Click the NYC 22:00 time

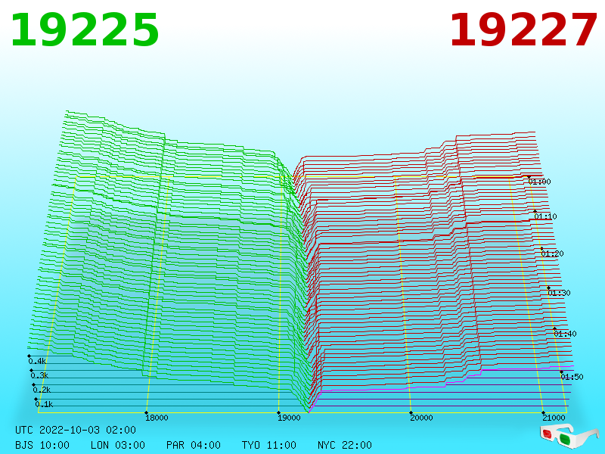(345, 445)
